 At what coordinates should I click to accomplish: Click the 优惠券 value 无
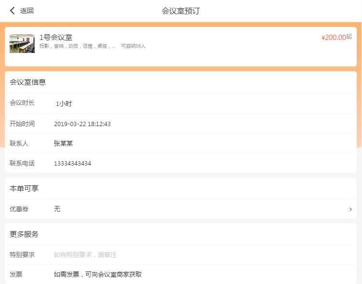coord(57,209)
